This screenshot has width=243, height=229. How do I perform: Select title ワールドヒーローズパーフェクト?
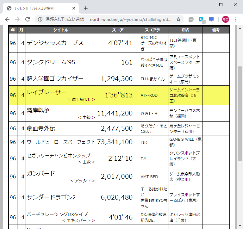(x=61, y=142)
